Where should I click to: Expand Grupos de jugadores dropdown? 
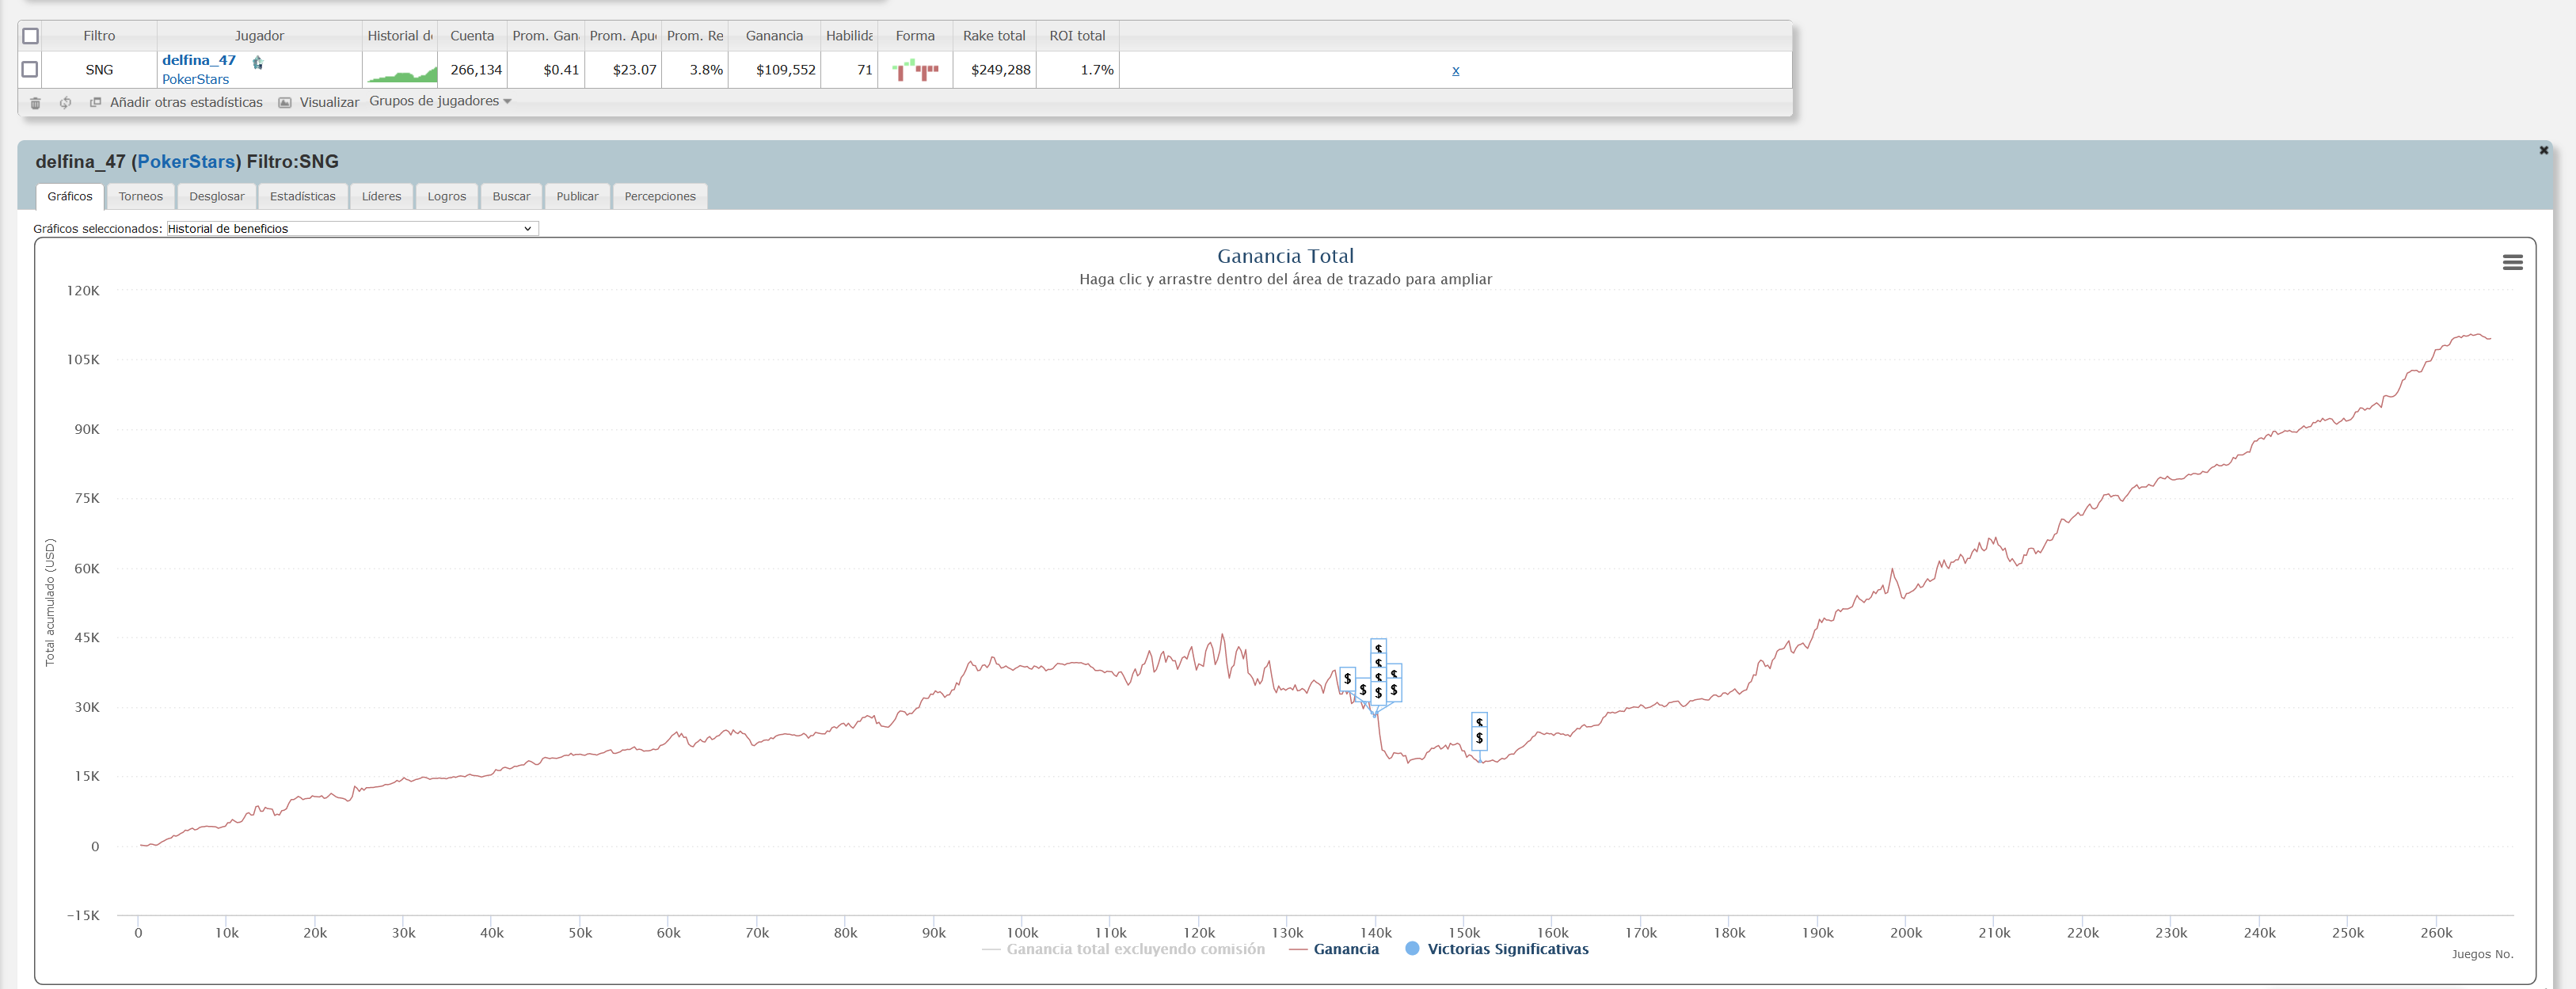pyautogui.click(x=440, y=101)
